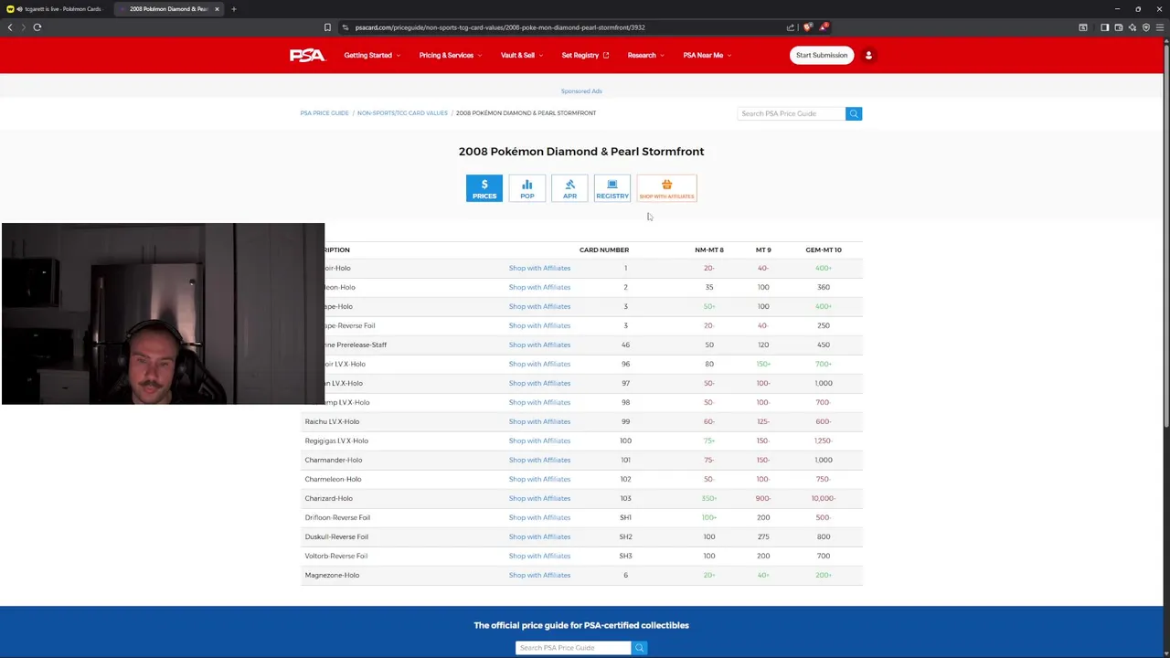Image resolution: width=1170 pixels, height=658 pixels.
Task: Click Shop with Affiliates in the Charizard-Holo row
Action: 539,498
